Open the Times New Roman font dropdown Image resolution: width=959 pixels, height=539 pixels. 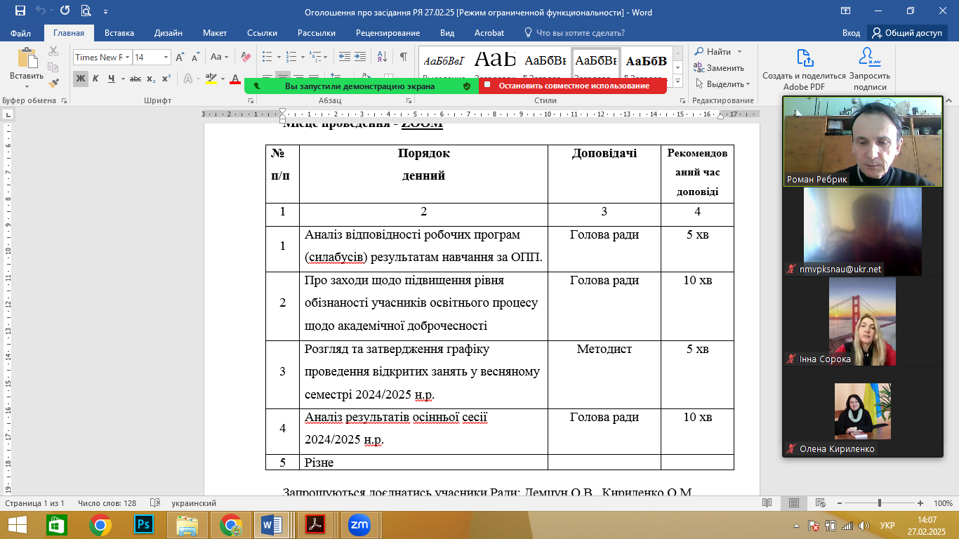click(127, 58)
